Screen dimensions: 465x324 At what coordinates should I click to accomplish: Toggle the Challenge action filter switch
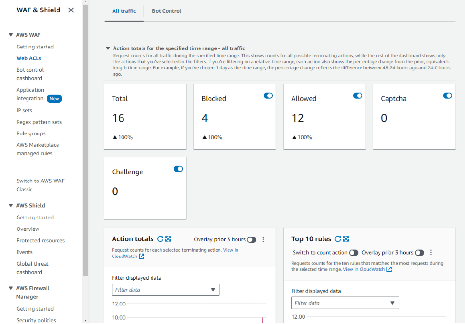coord(178,169)
